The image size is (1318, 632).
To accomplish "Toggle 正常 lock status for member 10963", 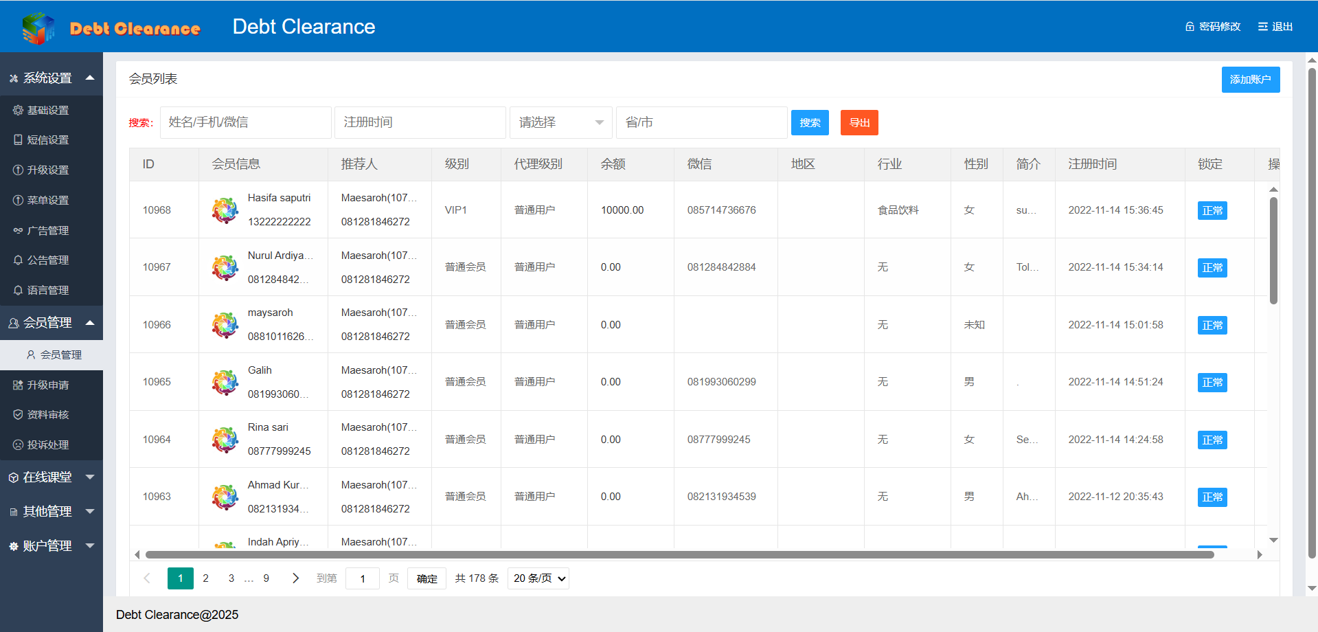I will pos(1212,497).
